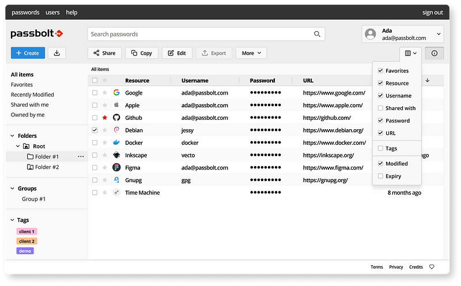The width and height of the screenshot is (461, 286).
Task: Show Shared with me items
Action: click(30, 105)
